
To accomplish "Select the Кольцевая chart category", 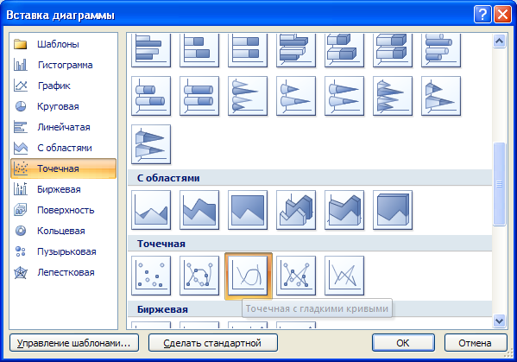I will click(x=63, y=231).
